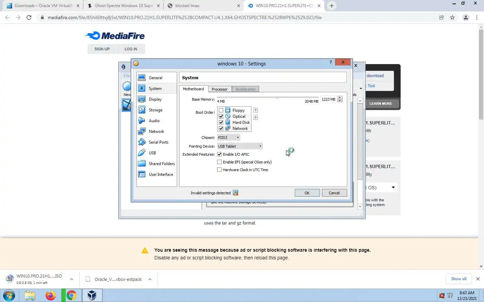Image resolution: width=484 pixels, height=302 pixels.
Task: Click the LEARN MORE button
Action: tap(380, 103)
